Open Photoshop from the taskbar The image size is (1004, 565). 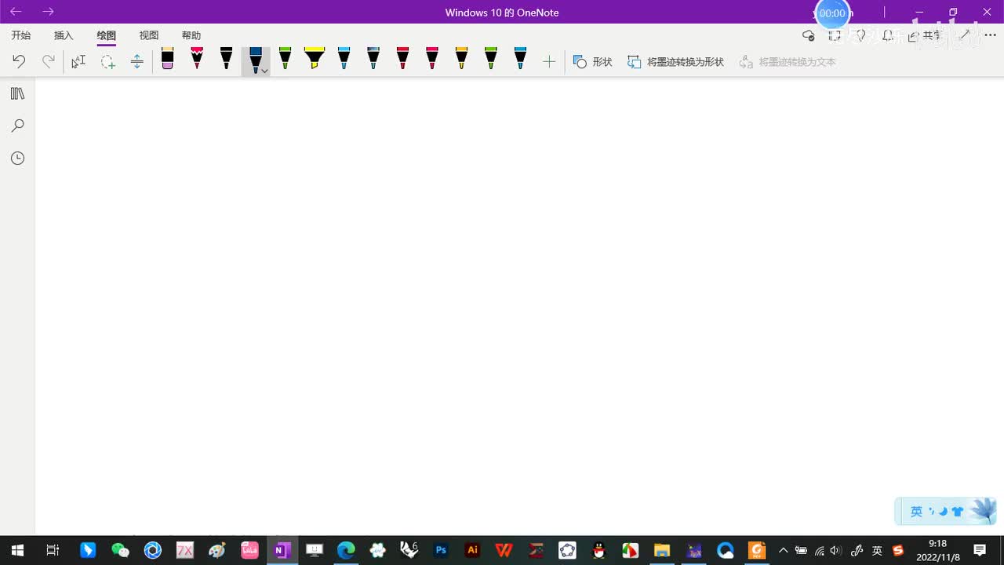441,550
